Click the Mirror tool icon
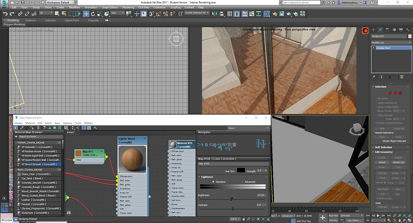The image size is (413, 223). 215,13
